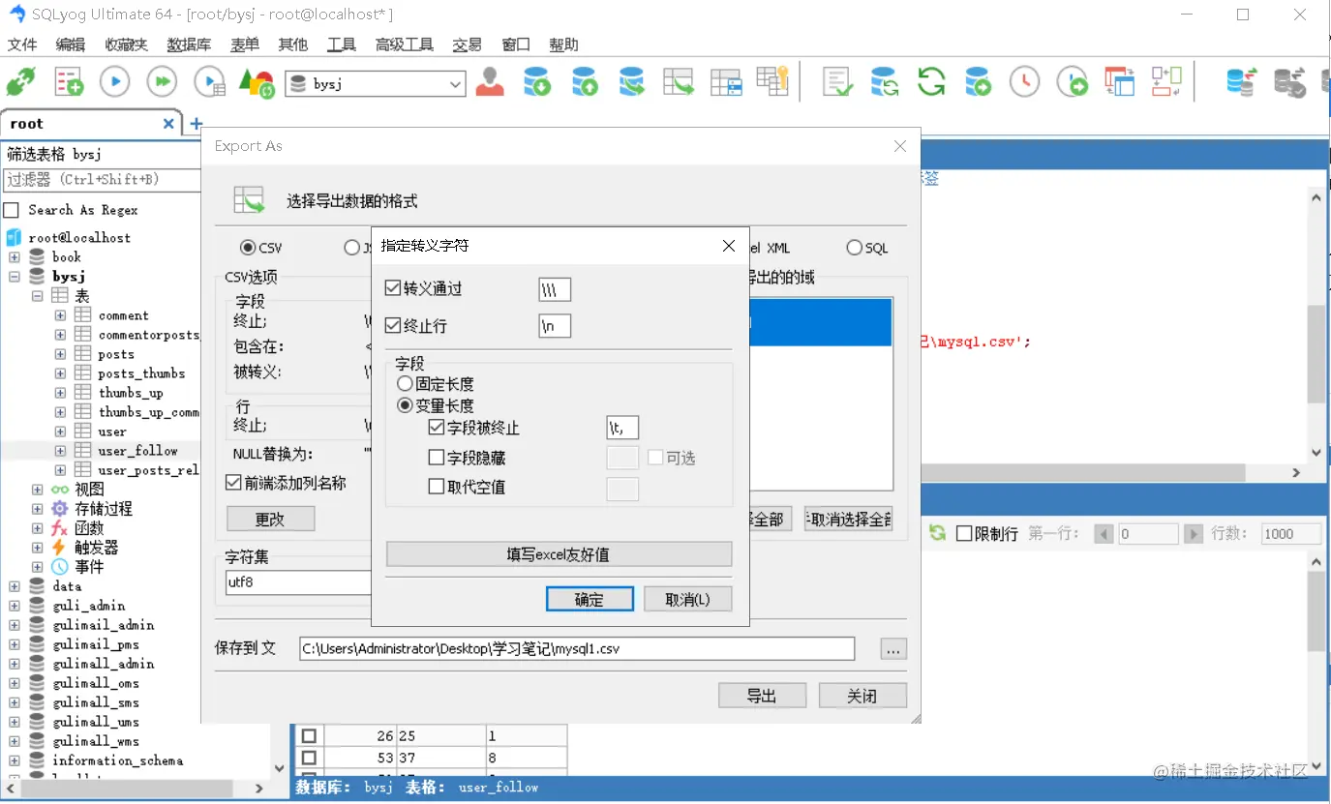
Task: Add a new query tab with plus
Action: coord(197,124)
